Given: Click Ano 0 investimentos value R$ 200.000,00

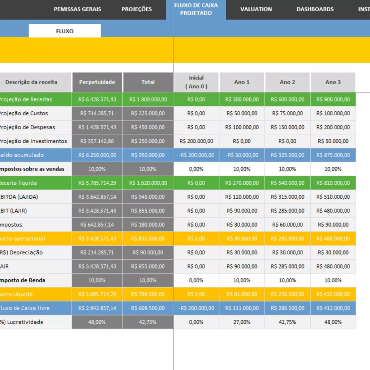Looking at the screenshot, I should (x=196, y=141).
